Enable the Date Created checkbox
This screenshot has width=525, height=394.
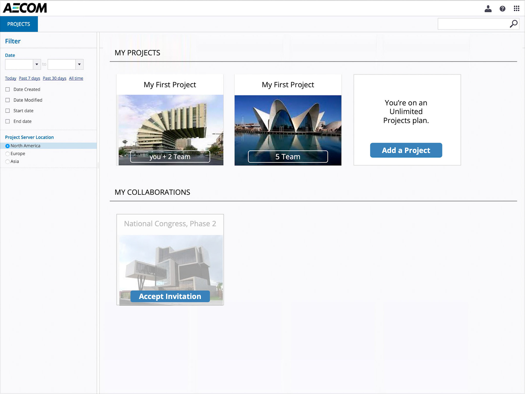(8, 89)
